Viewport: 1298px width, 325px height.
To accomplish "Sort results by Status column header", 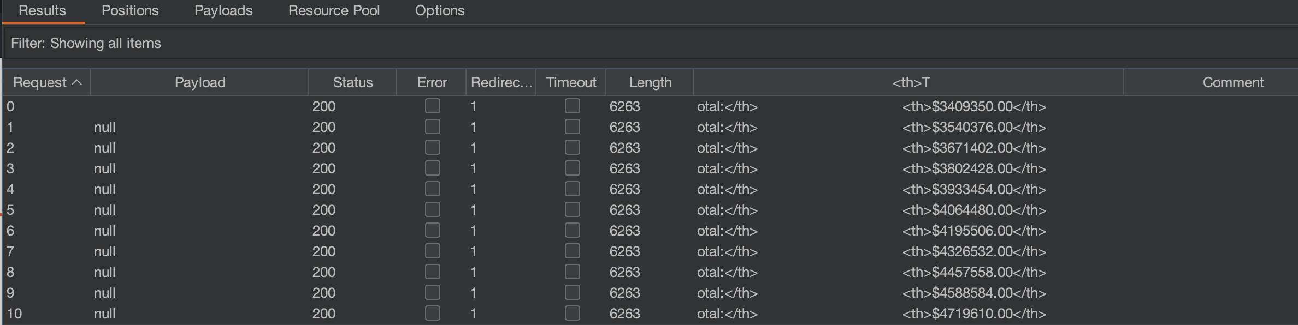I will [352, 82].
